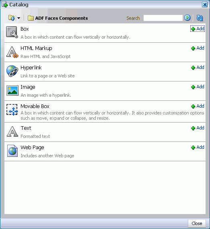Add the Box component
Viewport: 210px width, 229px height.
pyautogui.click(x=198, y=29)
